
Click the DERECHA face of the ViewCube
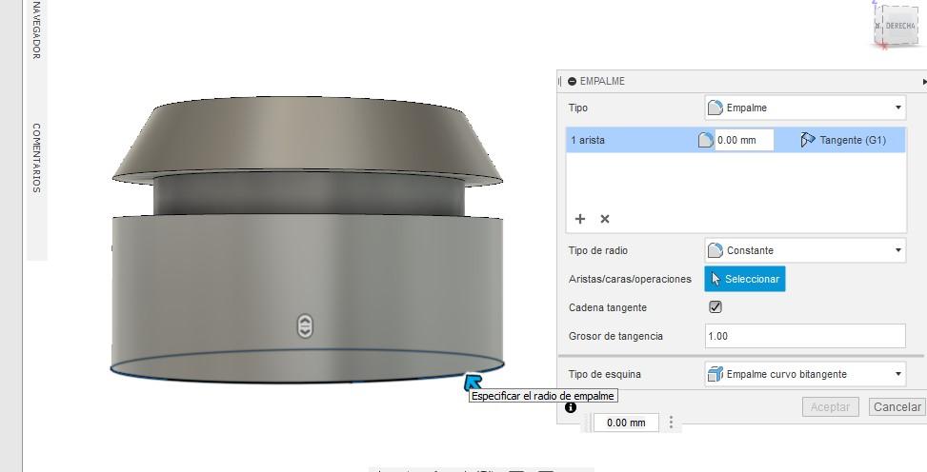899,26
